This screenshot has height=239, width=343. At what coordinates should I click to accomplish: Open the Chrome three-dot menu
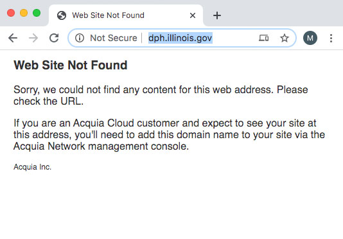(331, 38)
